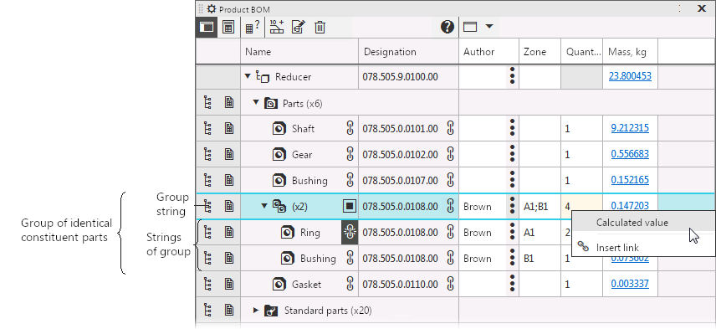Open help via the question mark icon
This screenshot has height=329, width=716.
coord(447,27)
